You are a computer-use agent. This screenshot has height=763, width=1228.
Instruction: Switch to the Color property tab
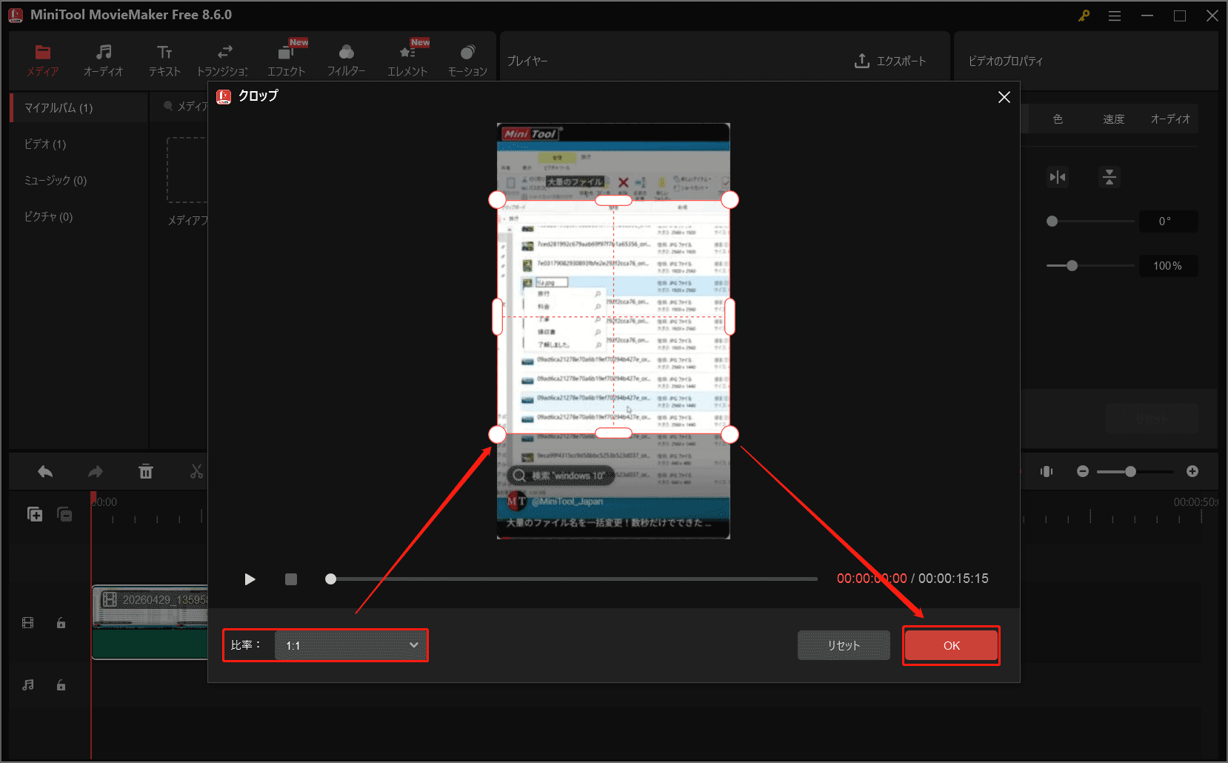[1058, 119]
